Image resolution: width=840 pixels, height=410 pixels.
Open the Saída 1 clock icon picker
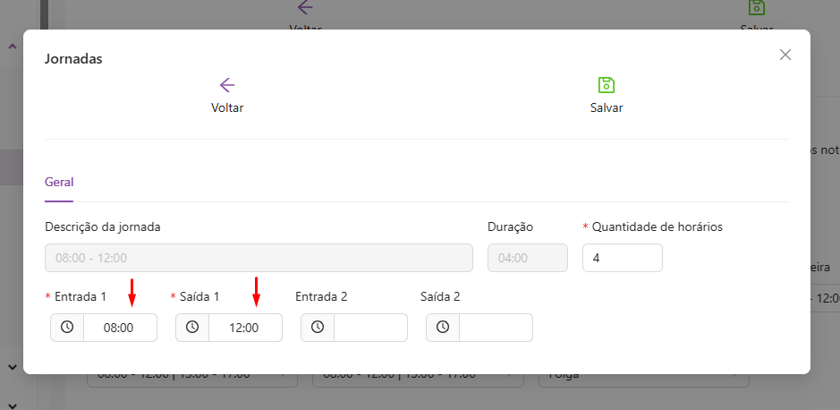[192, 328]
